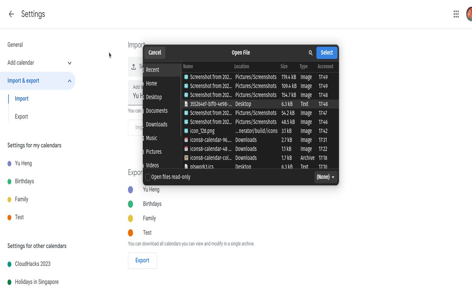Screen dimensions: 472x295
Task: Choose Home in the file dialog sidebar
Action: point(162,83)
